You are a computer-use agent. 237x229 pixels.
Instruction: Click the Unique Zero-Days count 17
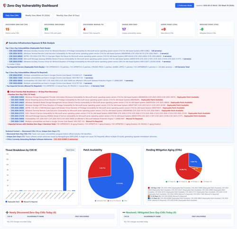point(124,29)
